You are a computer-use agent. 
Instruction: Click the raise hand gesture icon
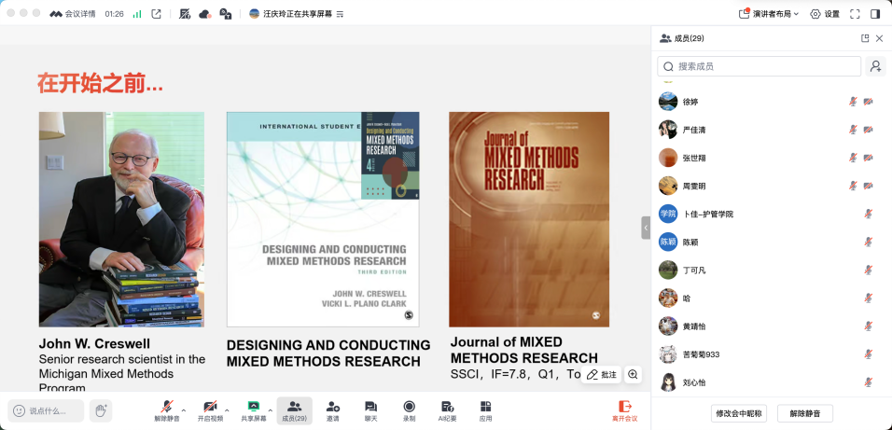[101, 410]
